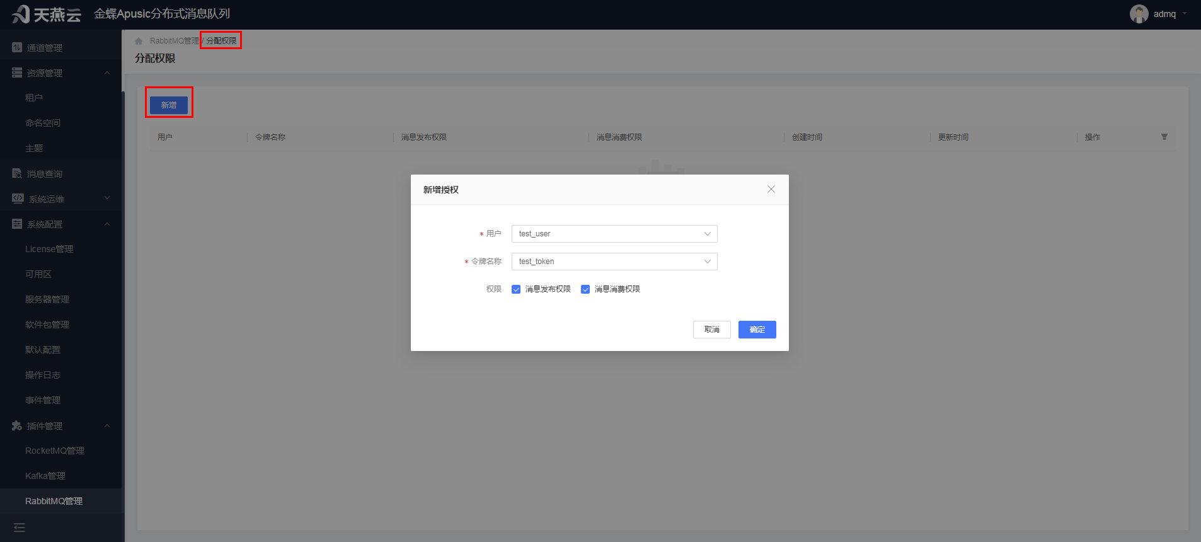This screenshot has height=542, width=1201.
Task: Collapse the sidebar with the bottom fold icon
Action: 20,528
